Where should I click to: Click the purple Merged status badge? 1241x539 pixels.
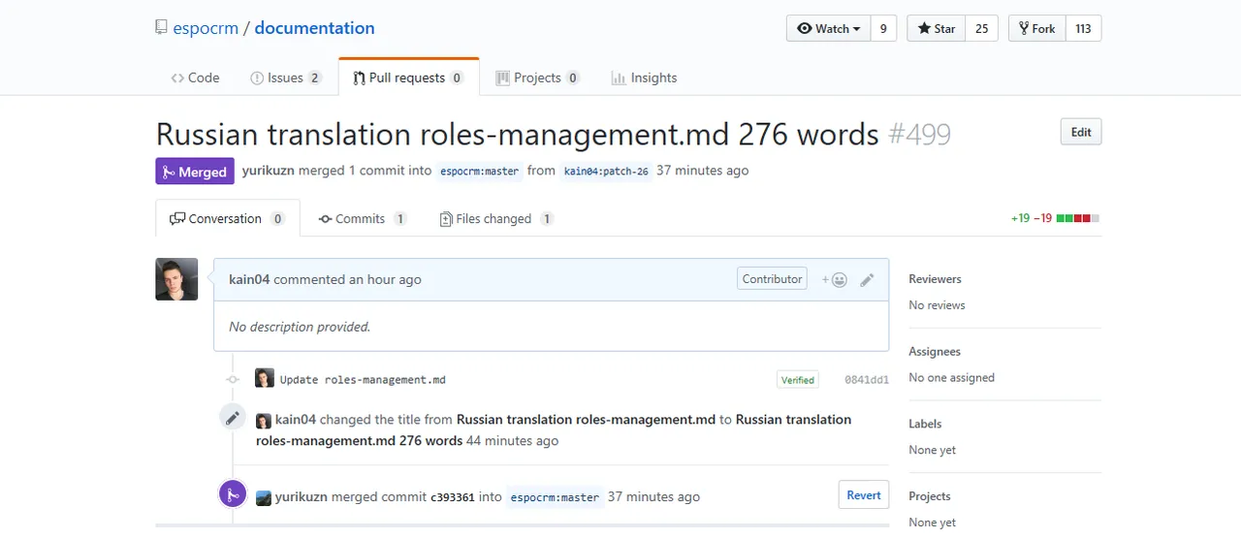click(x=195, y=172)
